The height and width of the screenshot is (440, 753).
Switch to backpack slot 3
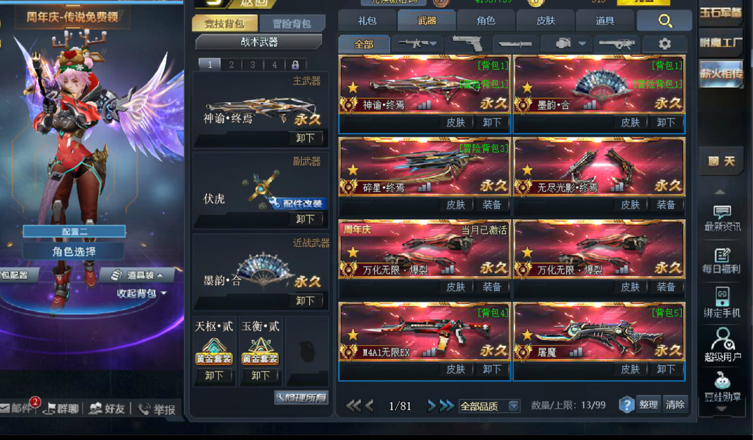click(x=253, y=65)
